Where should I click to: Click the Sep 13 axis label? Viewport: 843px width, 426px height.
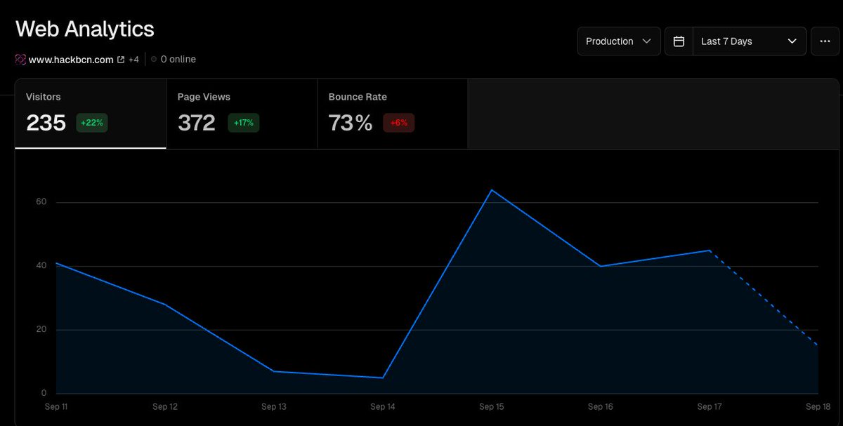[x=273, y=406]
